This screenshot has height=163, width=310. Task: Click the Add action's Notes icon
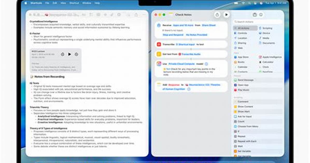(159, 85)
